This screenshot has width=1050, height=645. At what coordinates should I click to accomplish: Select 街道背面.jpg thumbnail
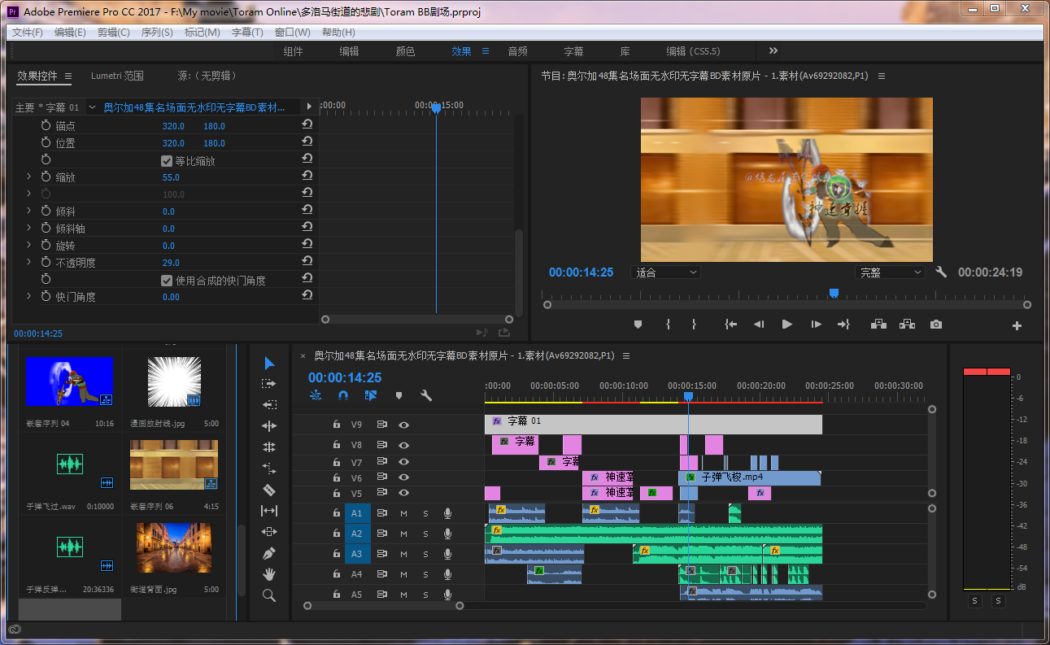pyautogui.click(x=173, y=547)
